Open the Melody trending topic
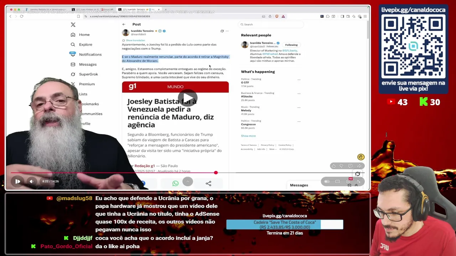Screen dimensions: 456x256 pyautogui.click(x=246, y=110)
